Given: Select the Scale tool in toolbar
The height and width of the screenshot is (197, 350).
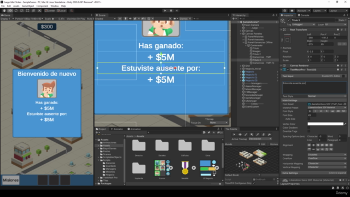Looking at the screenshot, I should pyautogui.click(x=22, y=10).
